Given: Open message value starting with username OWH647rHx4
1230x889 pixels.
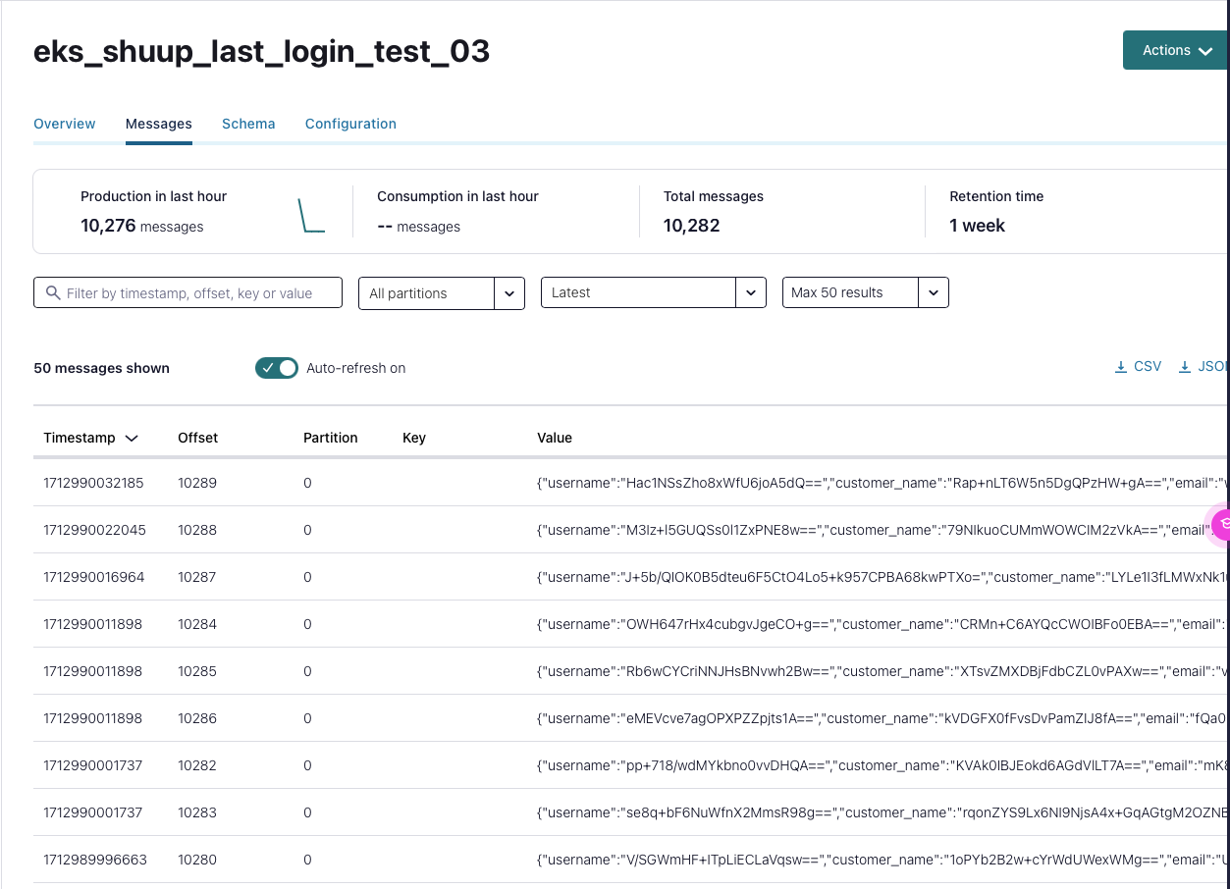Looking at the screenshot, I should tap(882, 624).
